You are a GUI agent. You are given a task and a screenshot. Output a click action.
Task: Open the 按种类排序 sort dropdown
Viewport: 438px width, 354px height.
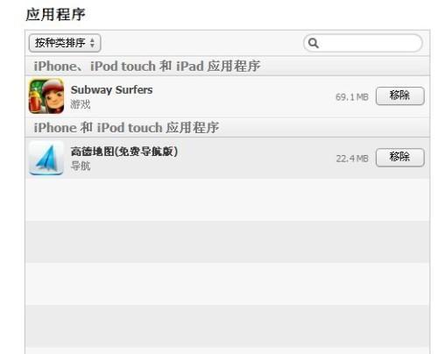click(x=65, y=43)
